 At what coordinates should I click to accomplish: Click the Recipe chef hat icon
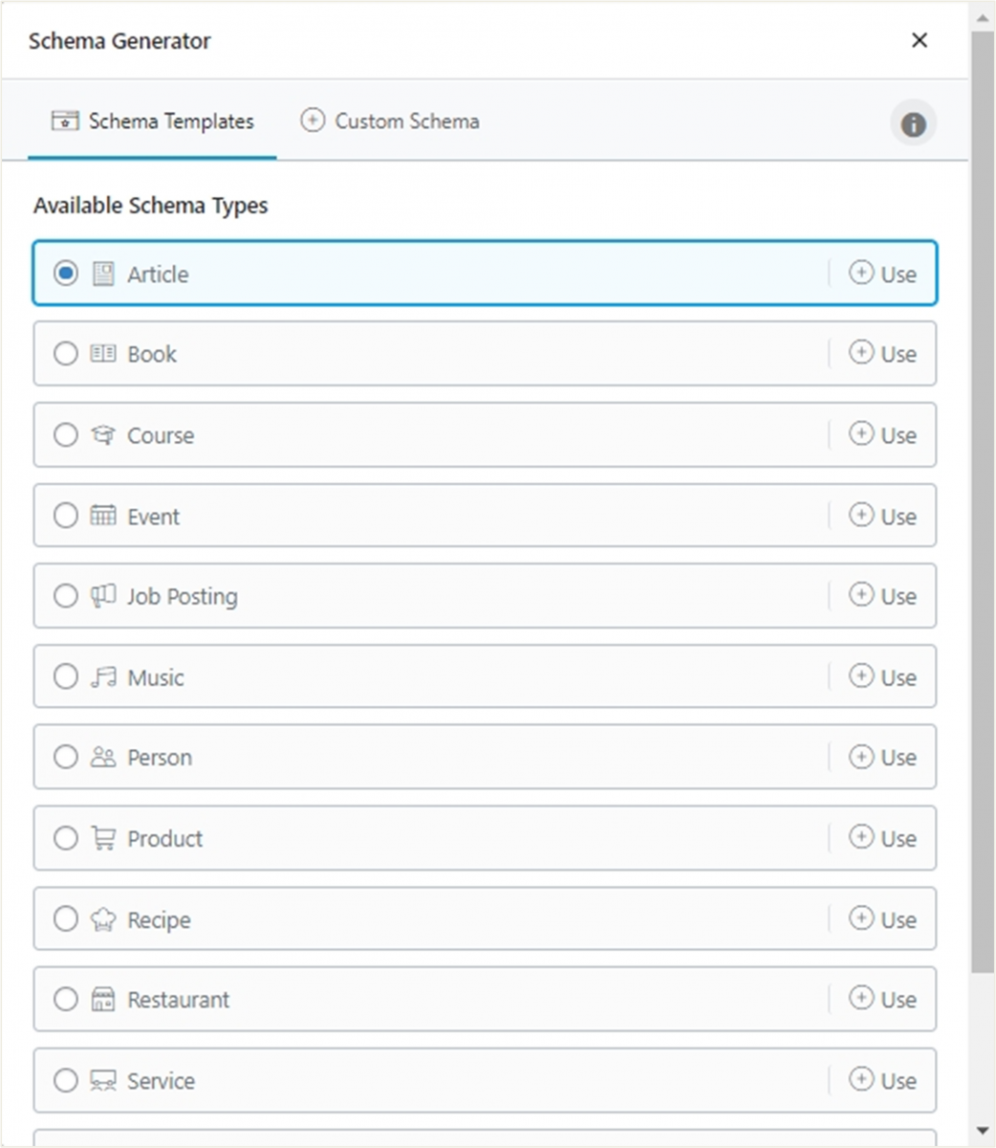pyautogui.click(x=103, y=919)
